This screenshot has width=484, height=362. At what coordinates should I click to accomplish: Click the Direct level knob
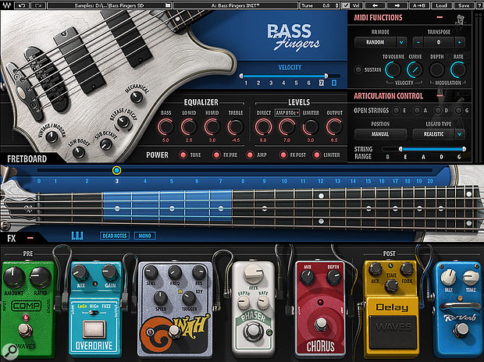pos(263,127)
